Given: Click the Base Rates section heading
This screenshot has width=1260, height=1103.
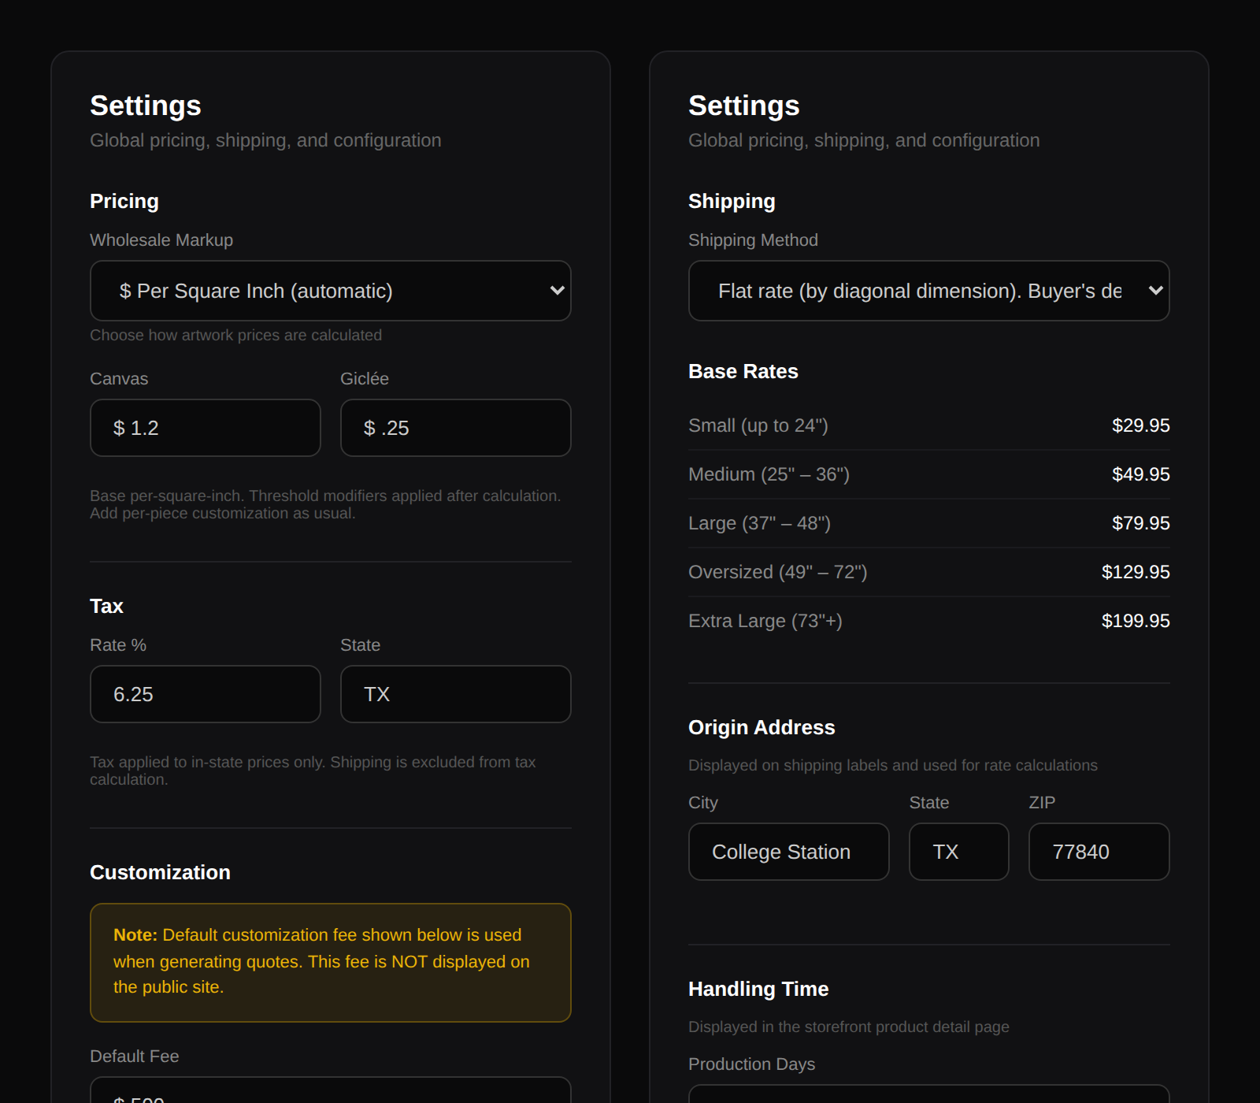Looking at the screenshot, I should click(x=743, y=371).
